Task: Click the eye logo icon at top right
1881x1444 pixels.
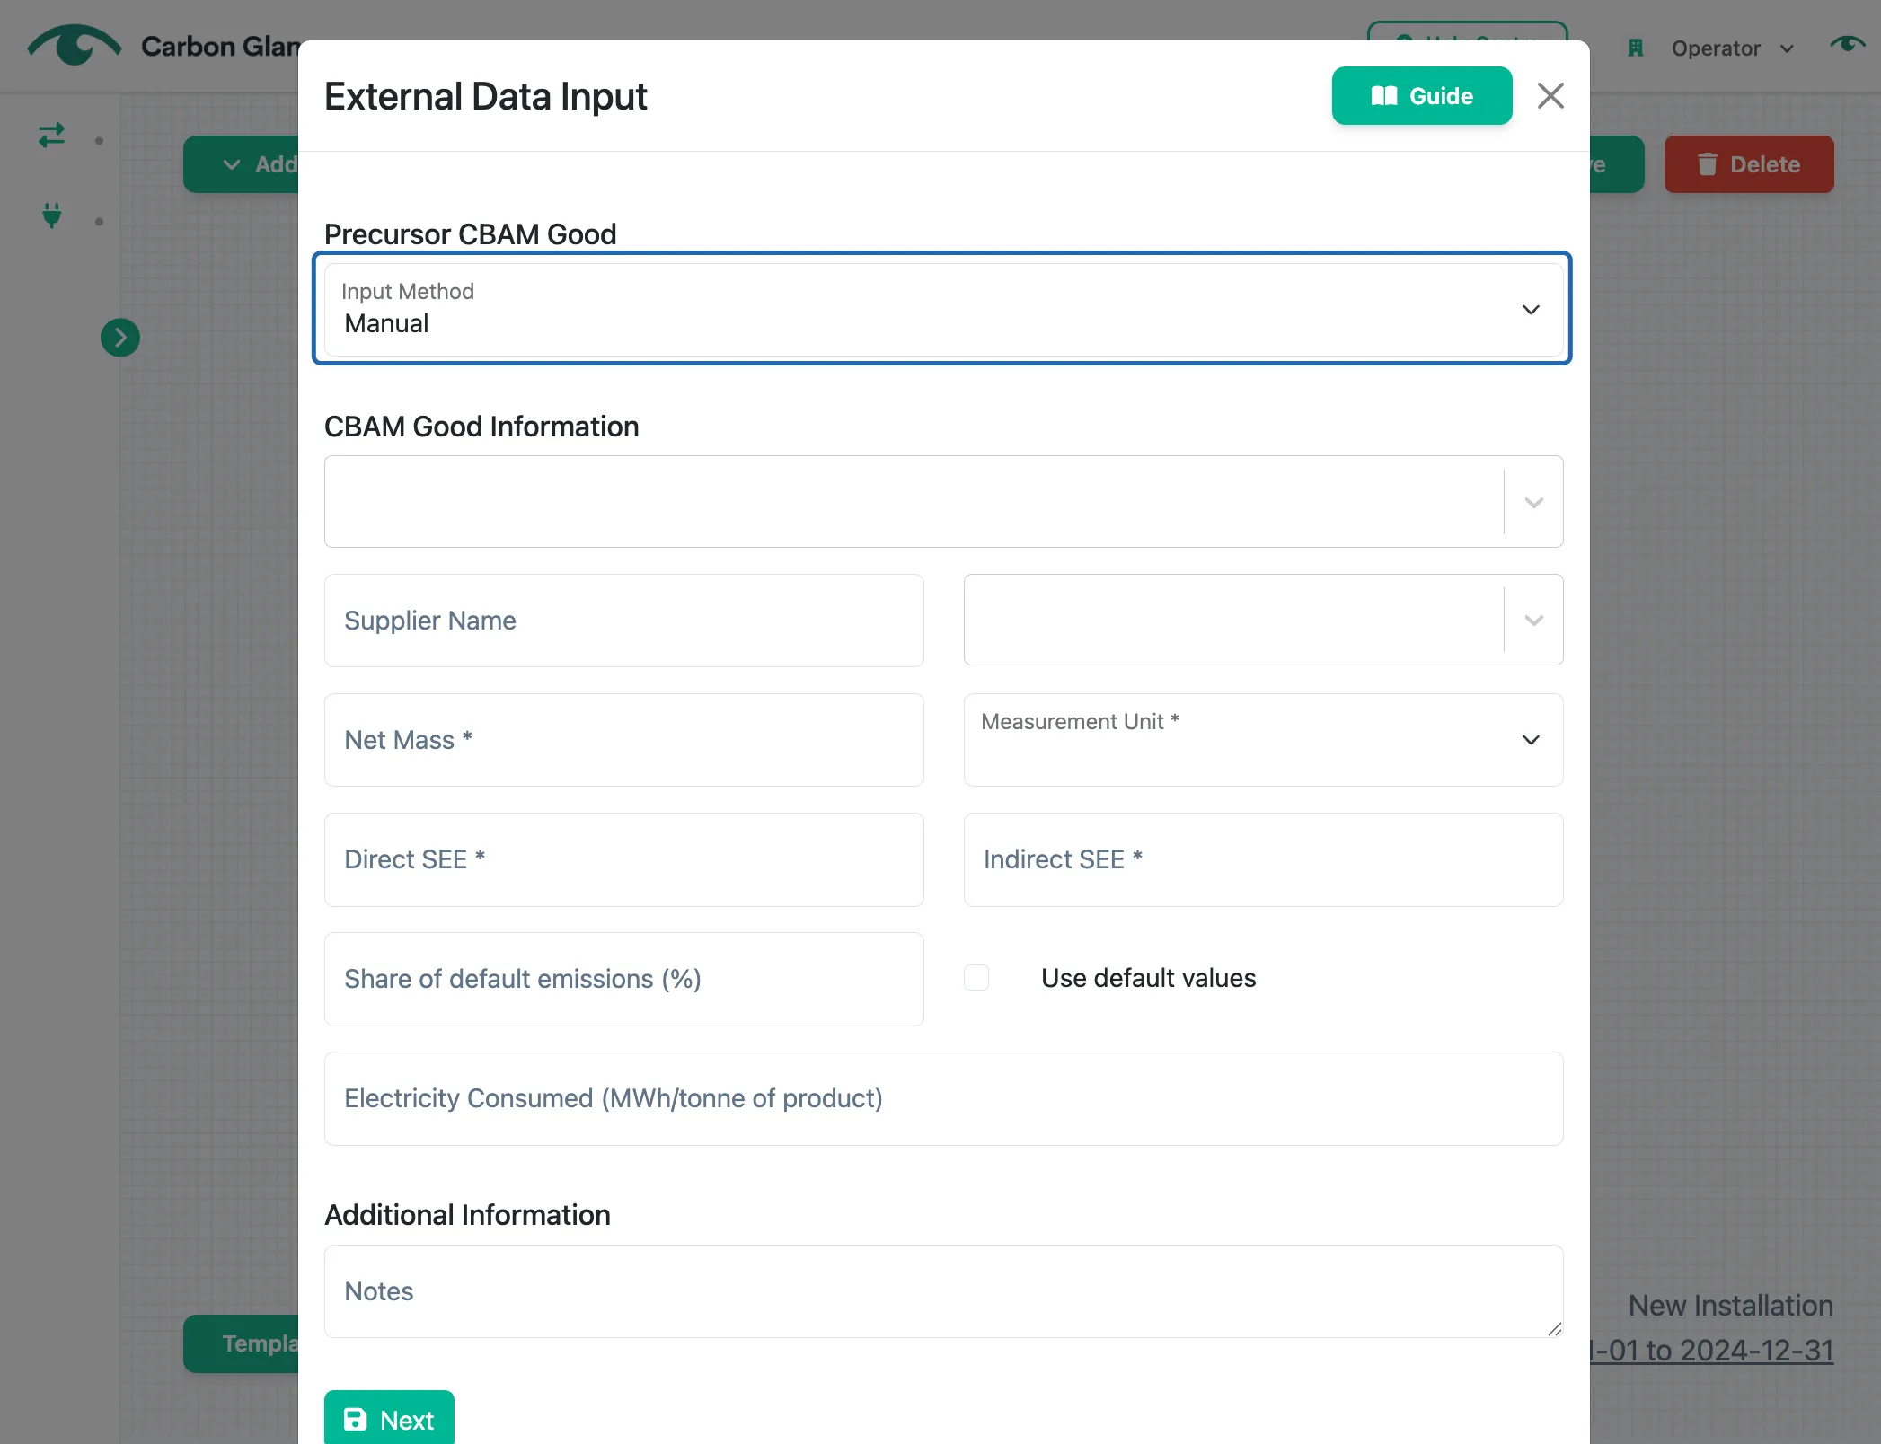Action: 1847,44
